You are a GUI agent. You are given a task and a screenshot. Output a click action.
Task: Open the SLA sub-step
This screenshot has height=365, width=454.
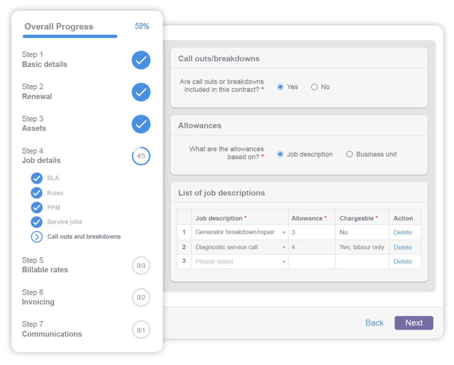point(53,178)
